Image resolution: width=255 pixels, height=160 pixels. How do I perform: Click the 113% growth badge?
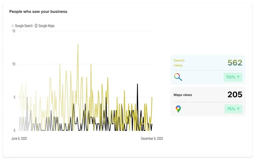[x=233, y=77]
